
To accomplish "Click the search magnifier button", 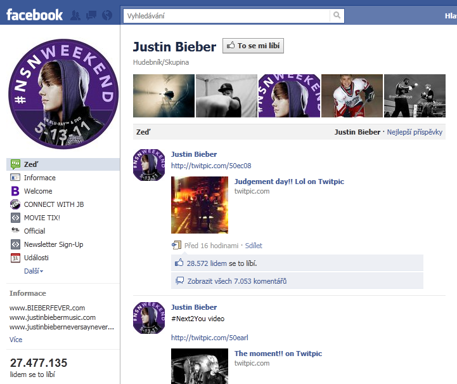I will [337, 15].
